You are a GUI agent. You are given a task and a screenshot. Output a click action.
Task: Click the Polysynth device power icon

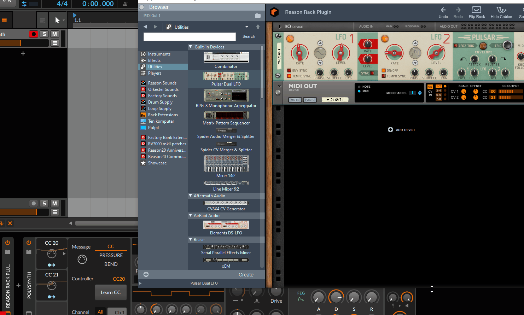coord(29,243)
